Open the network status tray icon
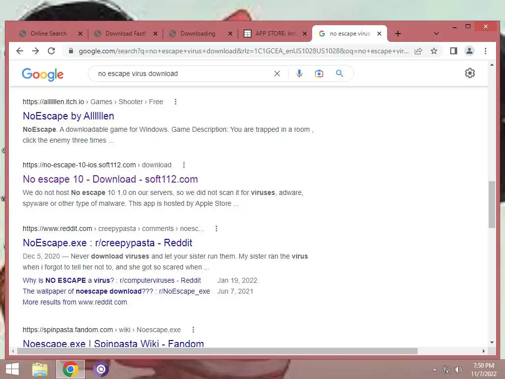The image size is (505, 379). pyautogui.click(x=447, y=370)
